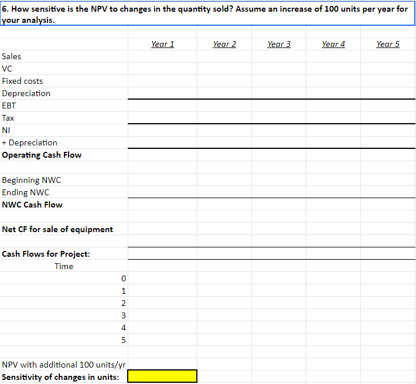Screen dimensions: 416x384
Task: Select the time period 5 cell
Action: (64, 340)
